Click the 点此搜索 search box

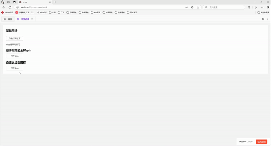tap(224, 7)
